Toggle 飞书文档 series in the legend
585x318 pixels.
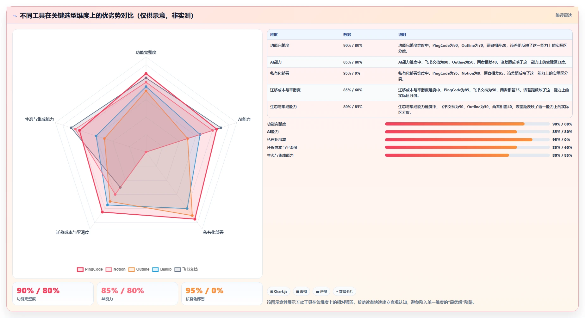(x=186, y=269)
